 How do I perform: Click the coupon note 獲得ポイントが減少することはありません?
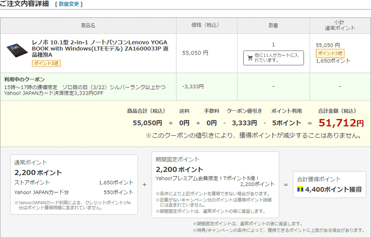point(254,136)
